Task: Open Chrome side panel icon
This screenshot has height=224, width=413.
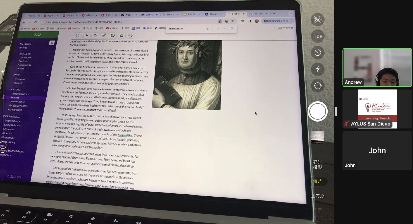Action: tap(249, 21)
